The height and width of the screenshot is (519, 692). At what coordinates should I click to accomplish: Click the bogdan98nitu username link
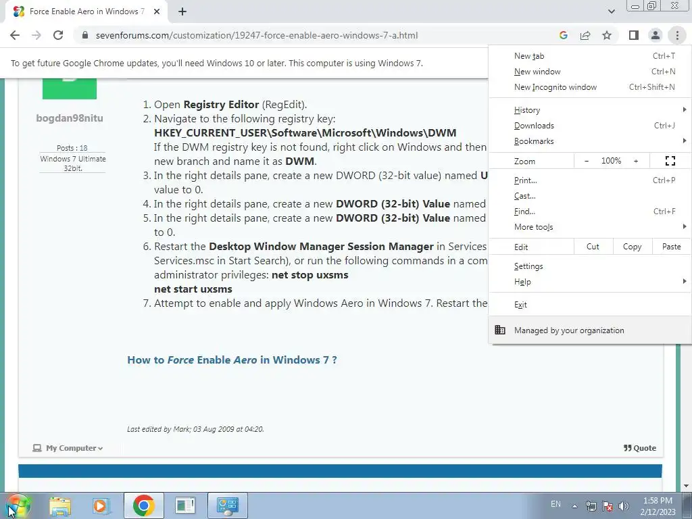click(70, 118)
